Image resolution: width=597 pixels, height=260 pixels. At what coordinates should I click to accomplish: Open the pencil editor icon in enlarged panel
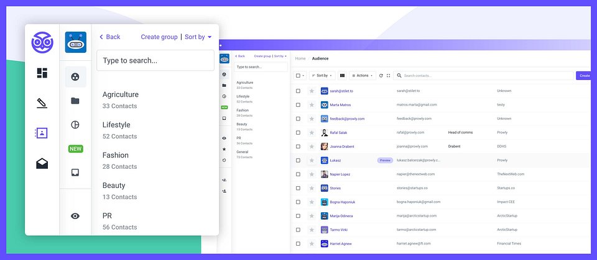click(42, 103)
